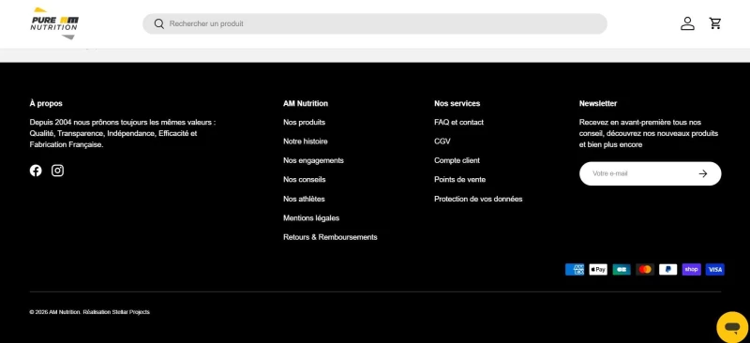Viewport: 750px width, 343px height.
Task: Open the CGV link
Action: [442, 142]
